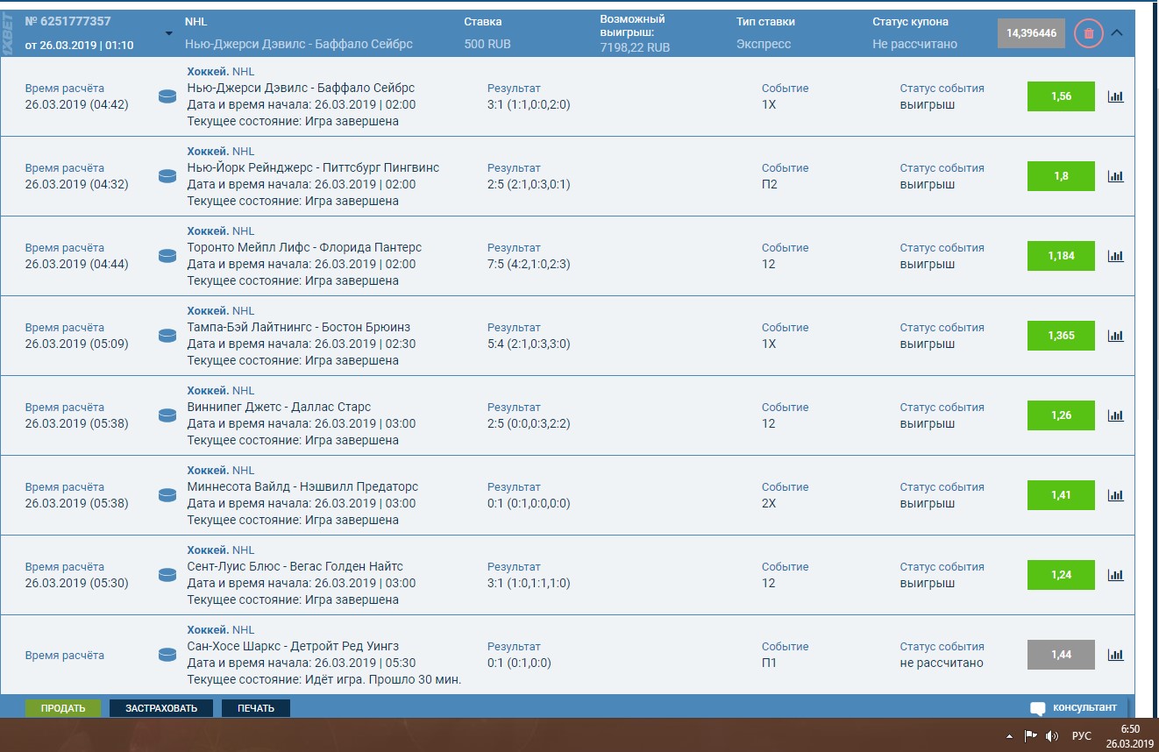
Task: Click the 1,184 odds box
Action: coord(1061,256)
